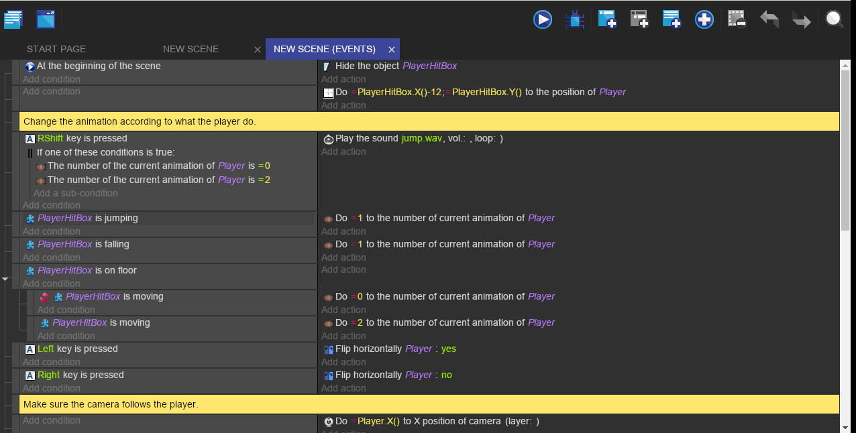Click the platformer icon beside 'is jumping'
Image resolution: width=856 pixels, height=433 pixels.
[x=30, y=219]
